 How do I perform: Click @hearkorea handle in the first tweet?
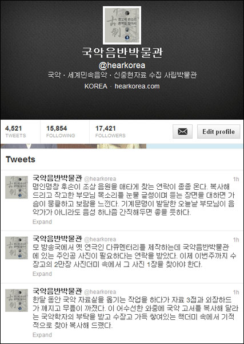point(100,179)
